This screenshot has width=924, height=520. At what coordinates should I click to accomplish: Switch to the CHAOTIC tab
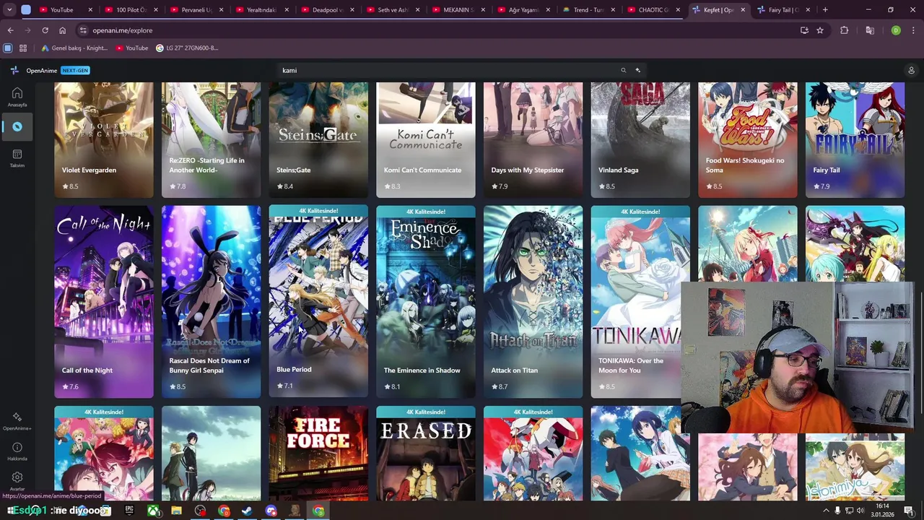pos(653,10)
